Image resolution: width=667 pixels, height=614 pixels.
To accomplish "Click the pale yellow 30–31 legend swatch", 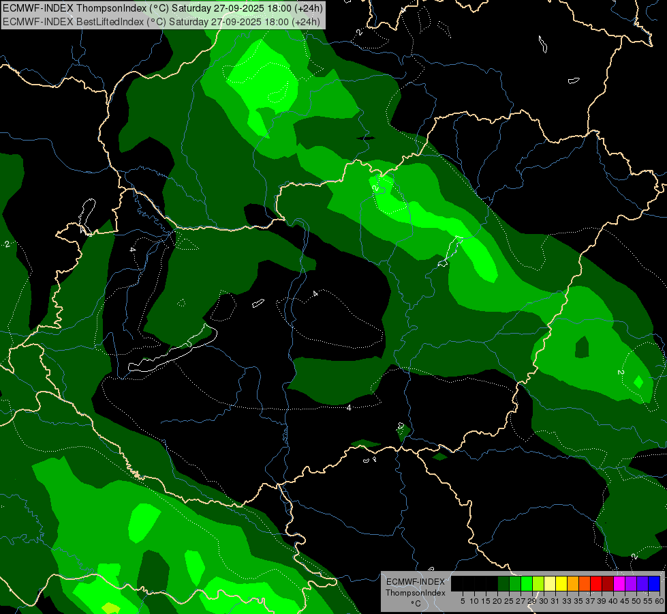I will coord(550,583).
